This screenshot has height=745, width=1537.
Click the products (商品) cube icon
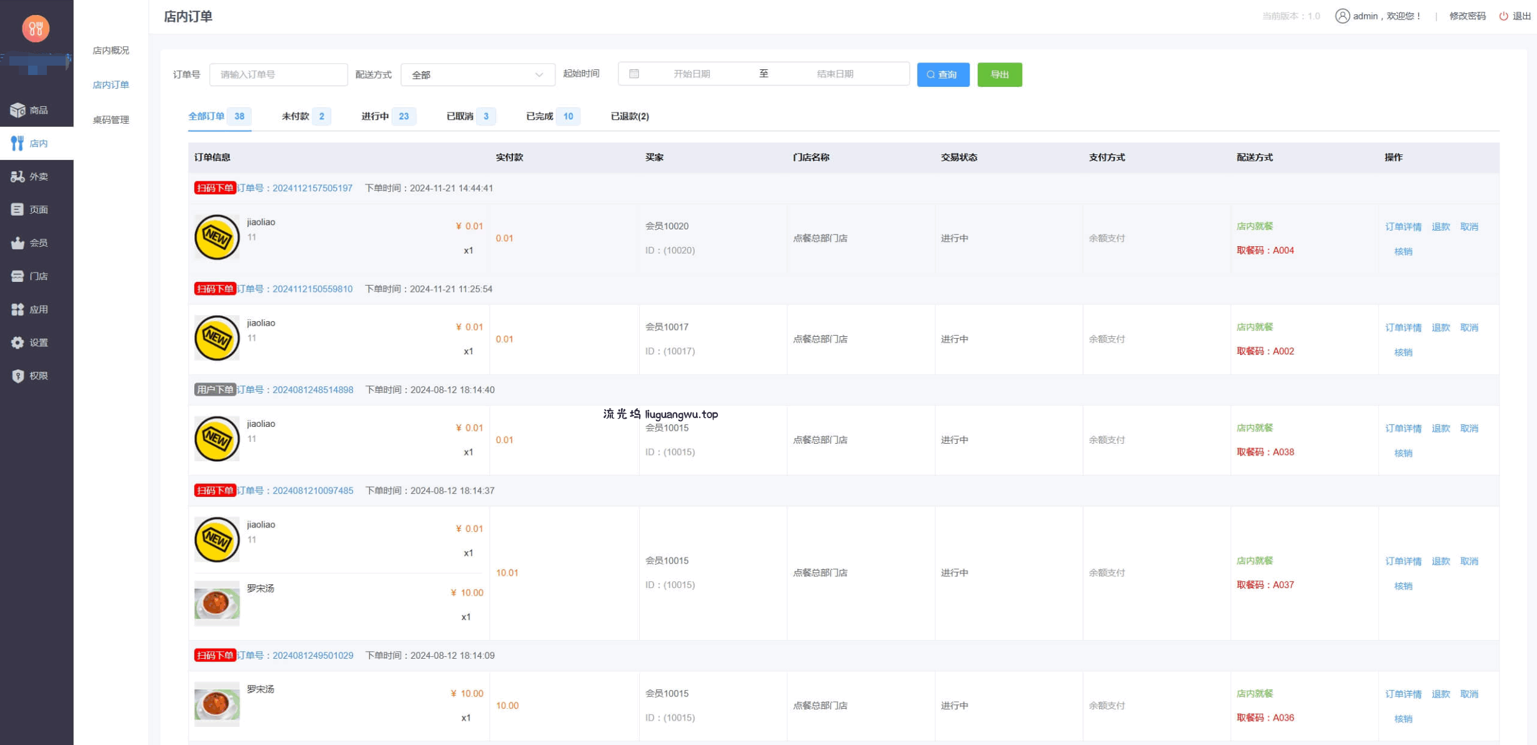(17, 110)
